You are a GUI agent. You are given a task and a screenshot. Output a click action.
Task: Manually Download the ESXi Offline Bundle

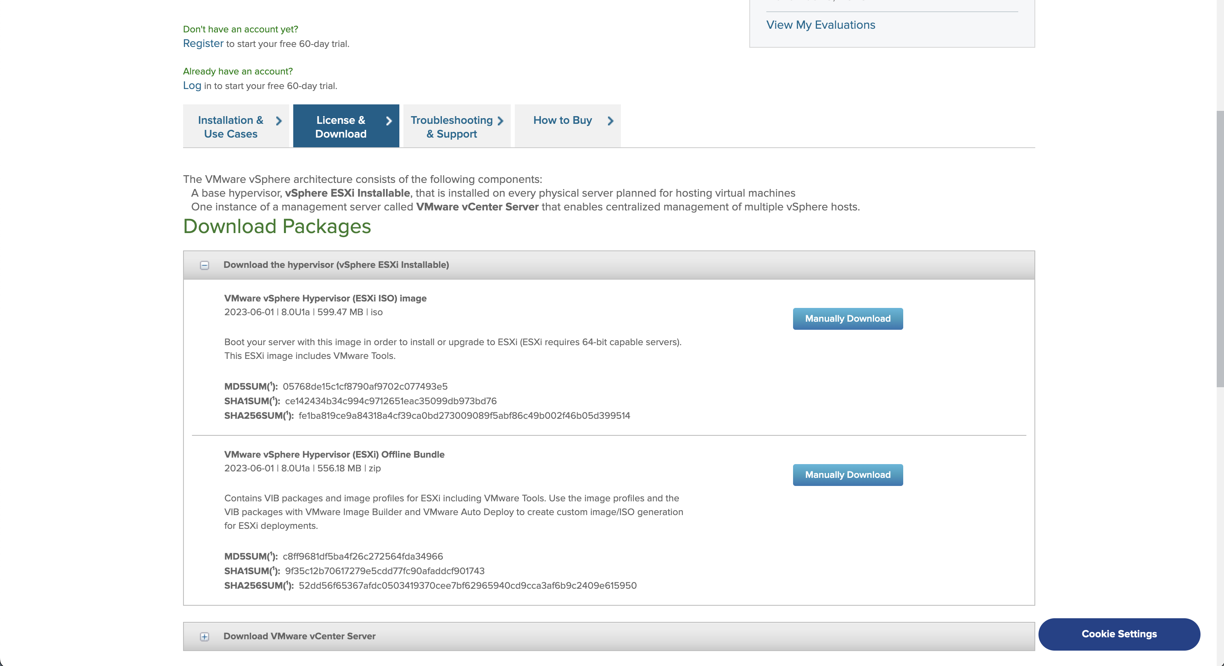pyautogui.click(x=848, y=475)
